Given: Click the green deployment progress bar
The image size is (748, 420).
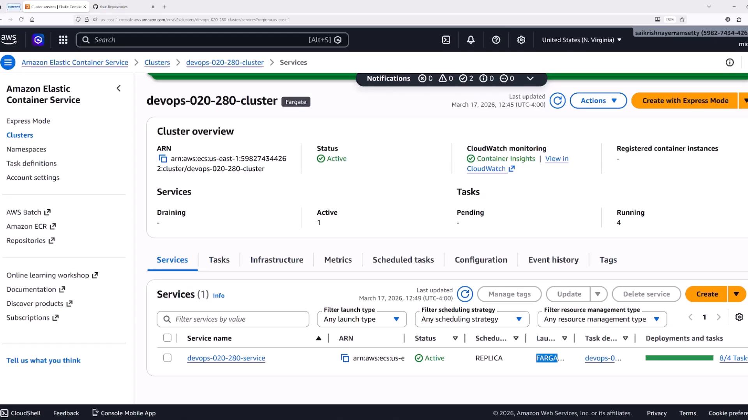Looking at the screenshot, I should (679, 358).
